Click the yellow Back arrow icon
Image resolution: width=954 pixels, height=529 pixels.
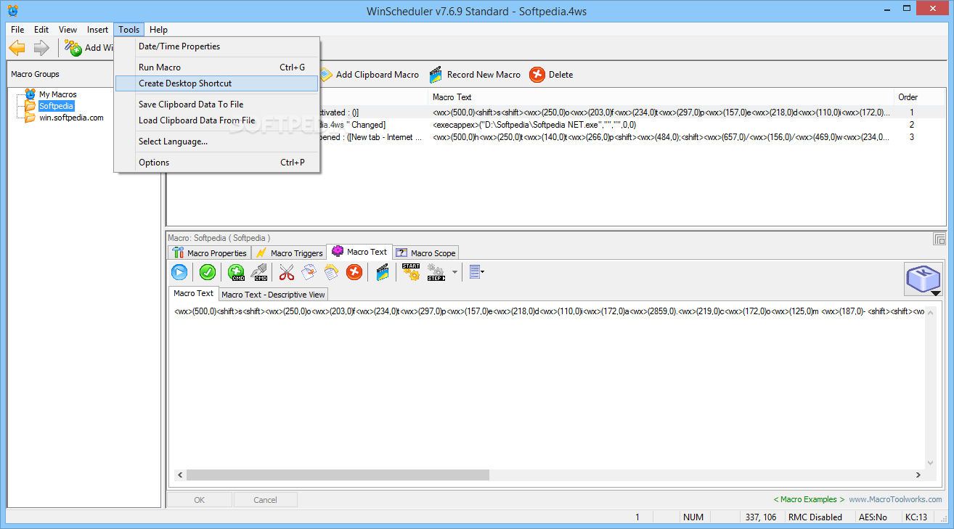coord(17,48)
